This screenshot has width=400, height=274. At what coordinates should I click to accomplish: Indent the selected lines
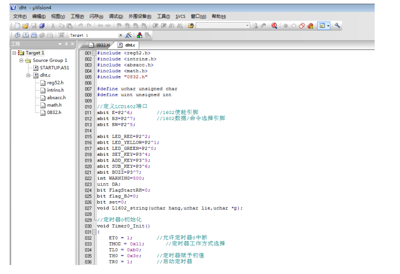point(155,26)
